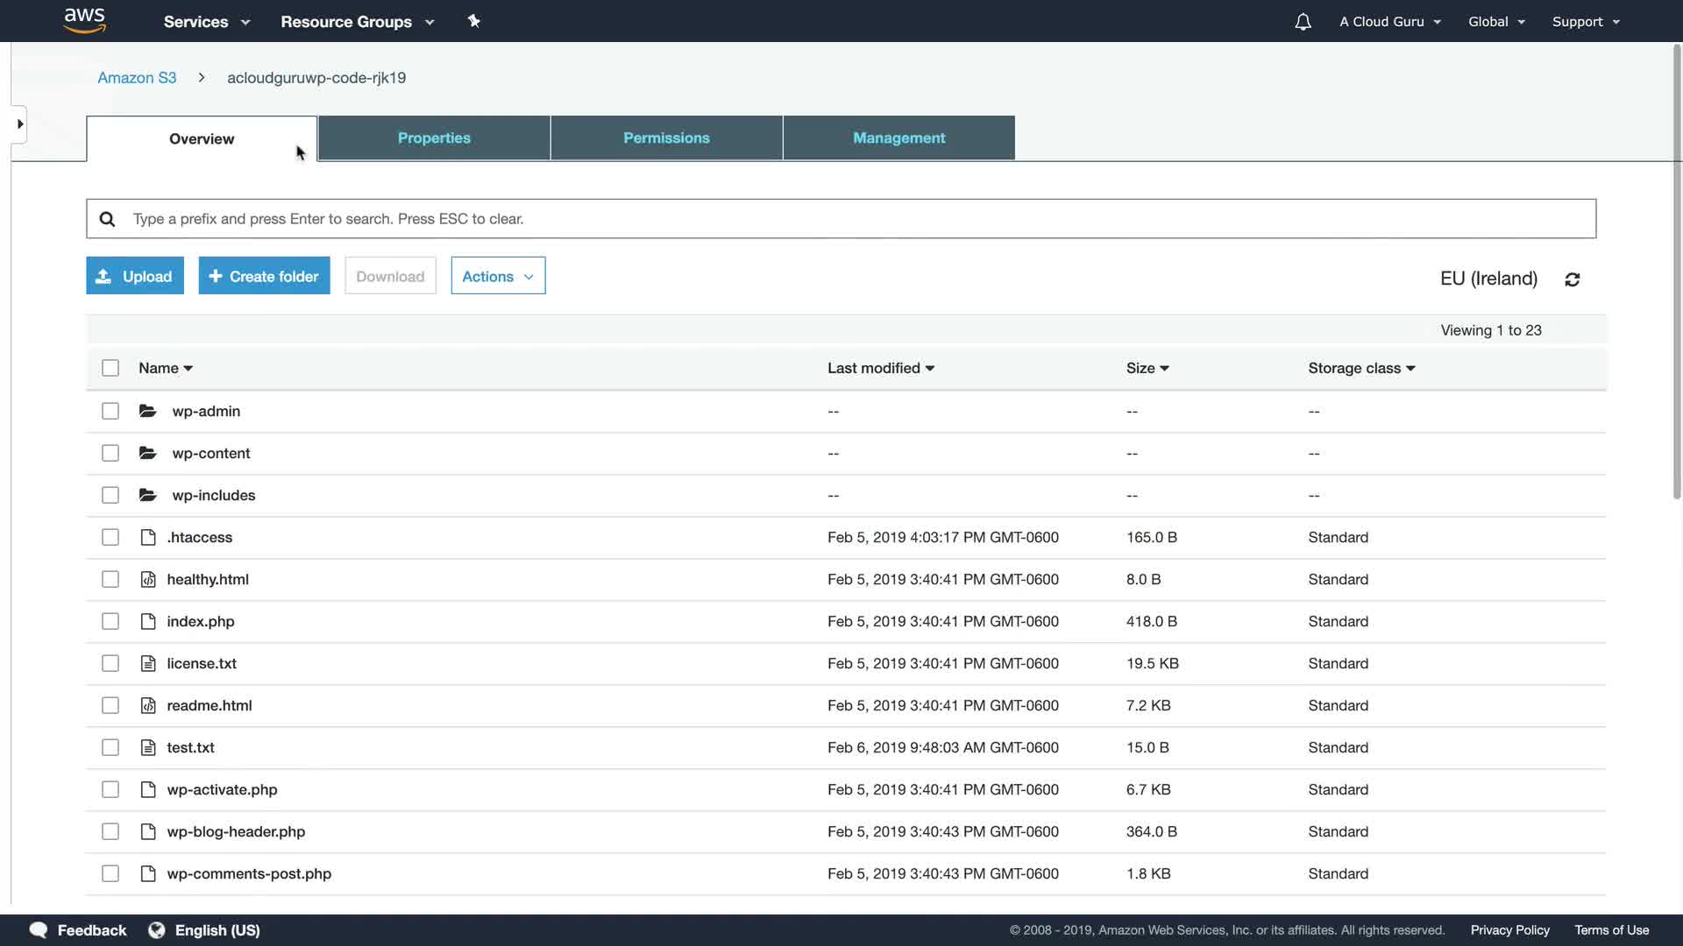Screen dimensions: 1683x946
Task: Open the Permissions tab
Action: click(666, 138)
